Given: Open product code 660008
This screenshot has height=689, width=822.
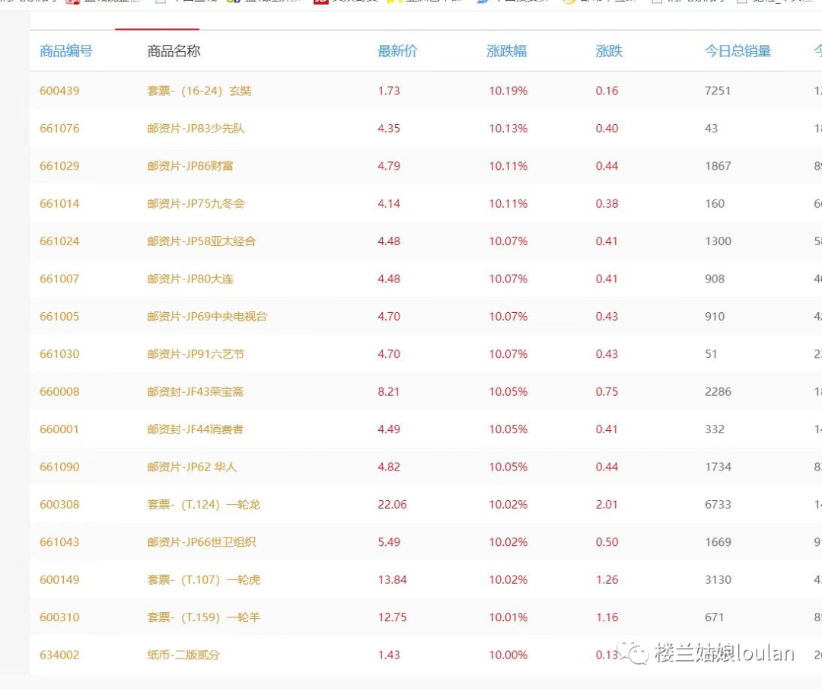Looking at the screenshot, I should pos(60,391).
